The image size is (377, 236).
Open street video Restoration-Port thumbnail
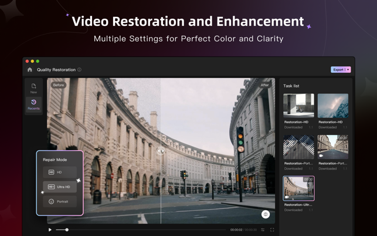click(x=333, y=147)
